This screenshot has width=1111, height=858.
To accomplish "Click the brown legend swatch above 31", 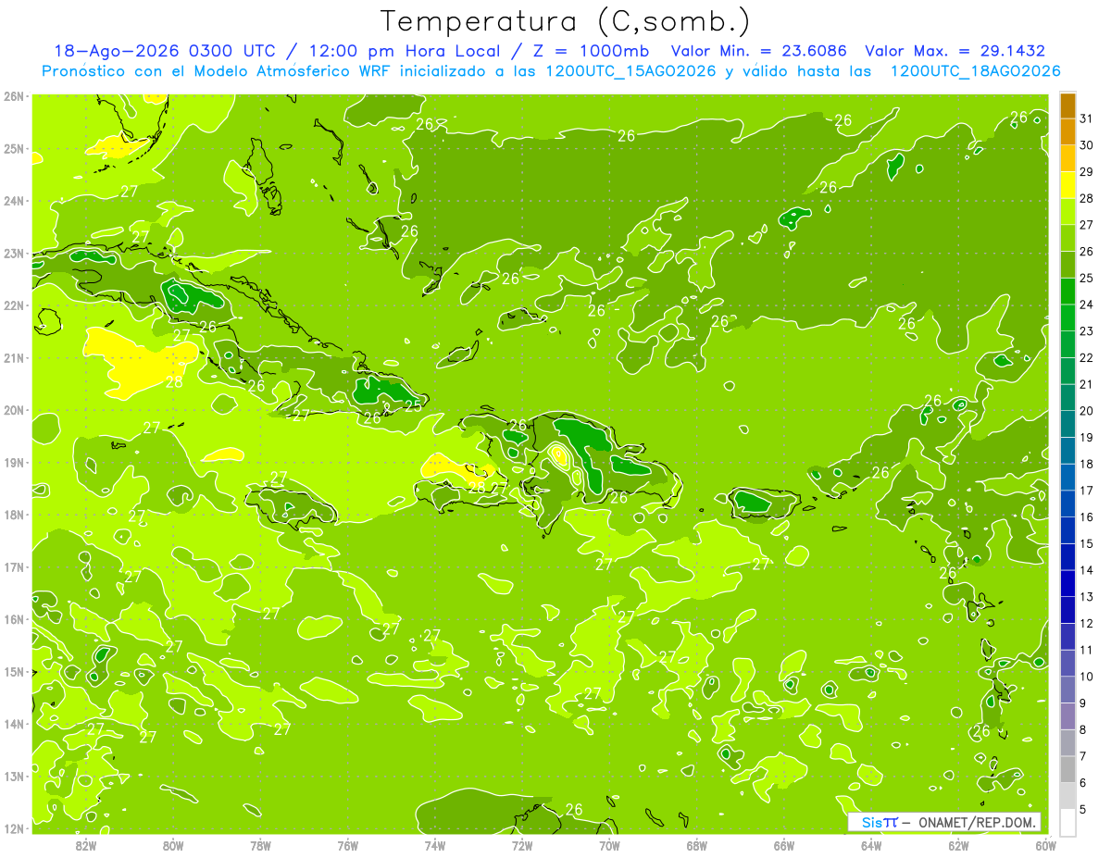I will tap(1067, 106).
